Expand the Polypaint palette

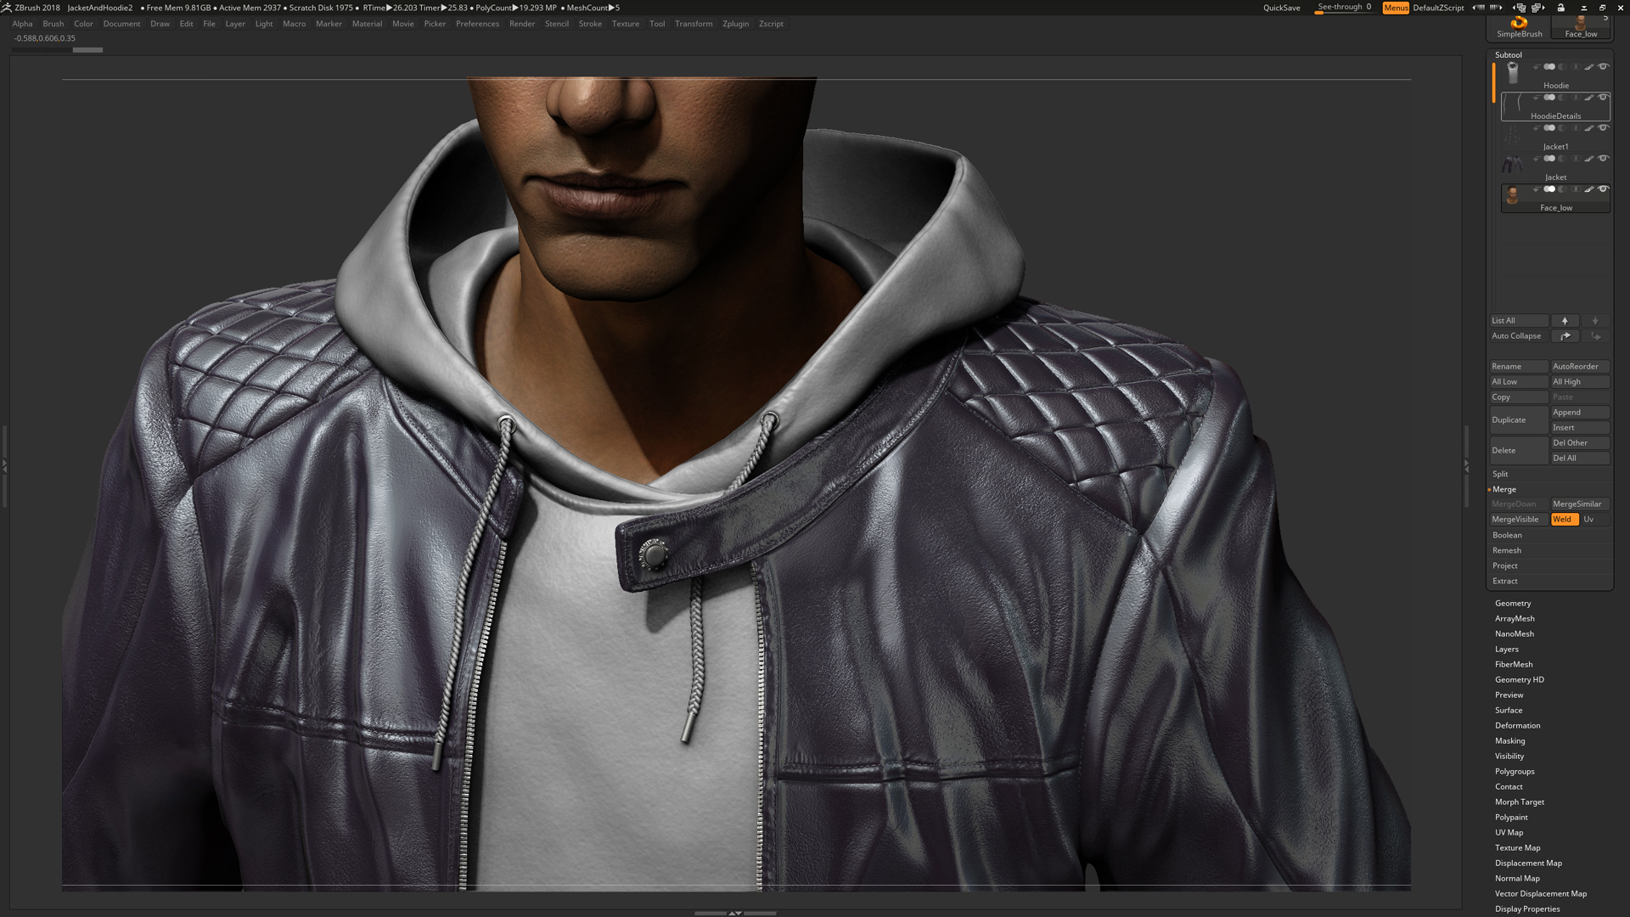tap(1511, 817)
